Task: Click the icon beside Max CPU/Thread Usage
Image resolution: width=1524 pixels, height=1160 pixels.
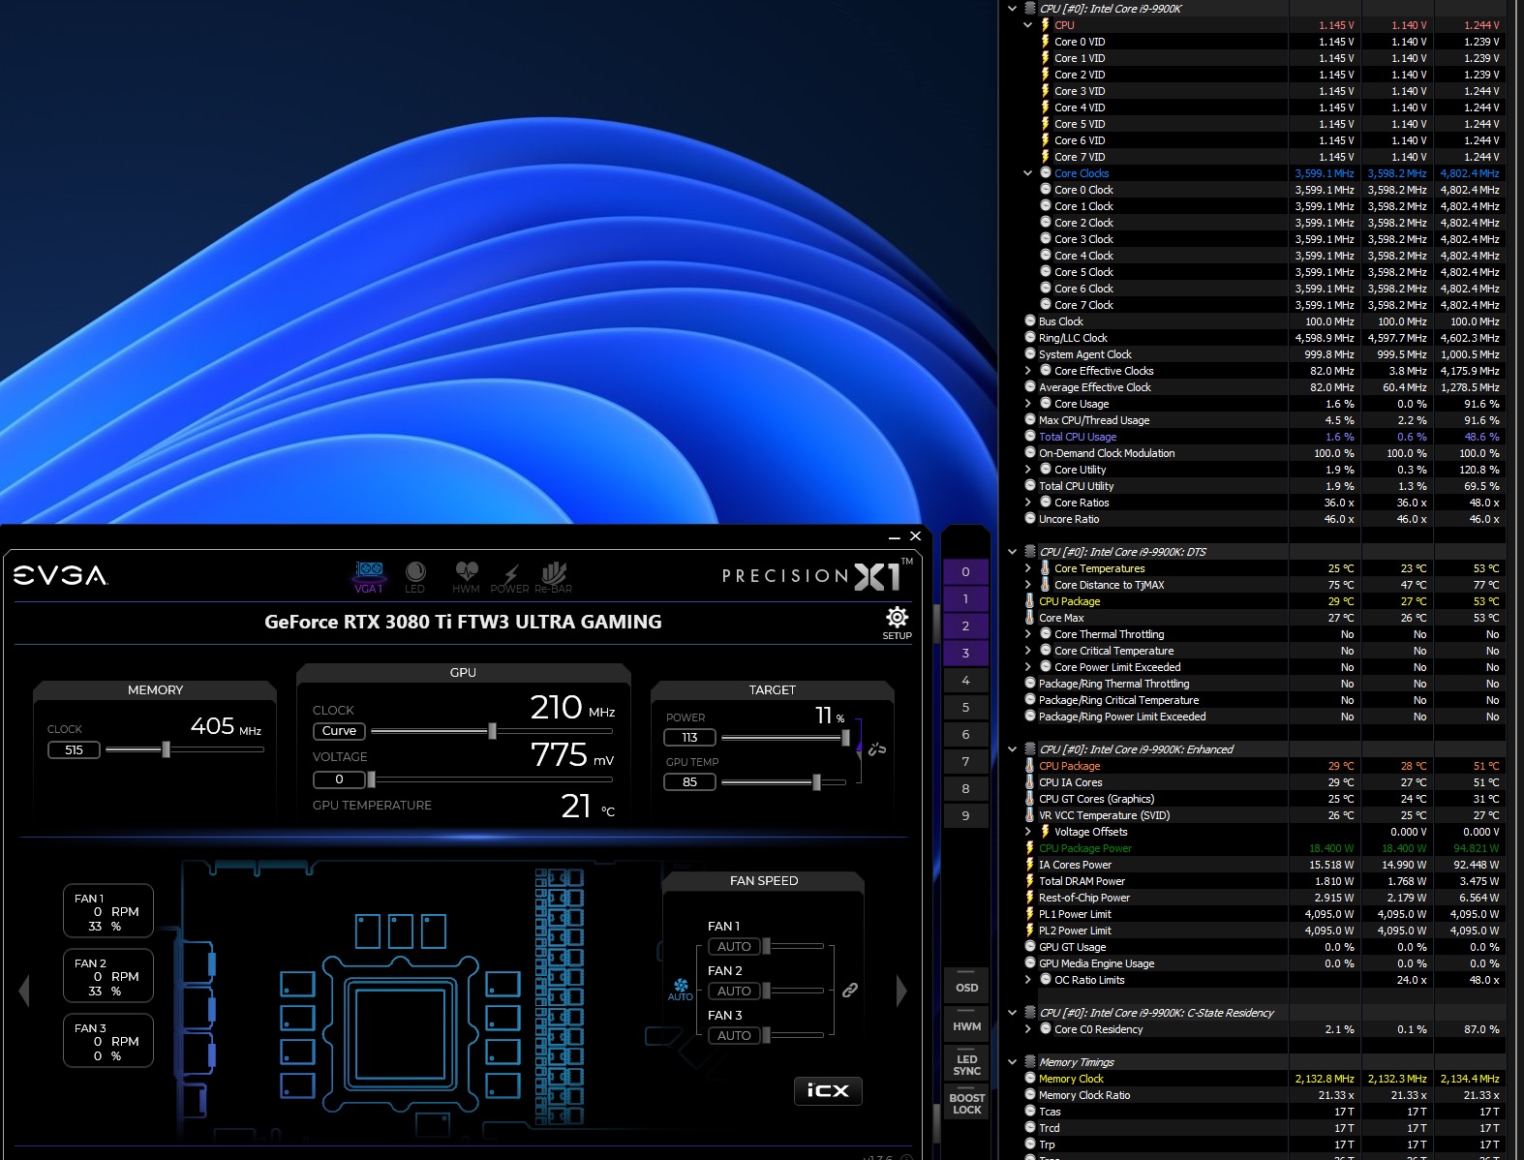Action: click(x=1030, y=419)
